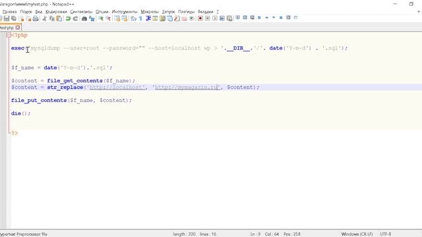This screenshot has width=422, height=237.
Task: Toggle word wrap toolbar icon
Action: [x=133, y=18]
